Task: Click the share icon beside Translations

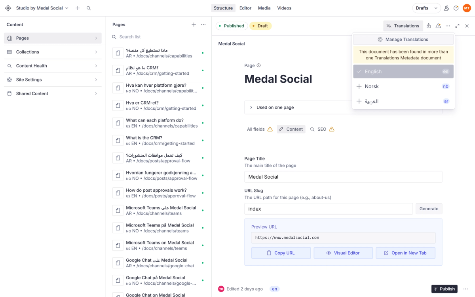Action: (x=429, y=26)
